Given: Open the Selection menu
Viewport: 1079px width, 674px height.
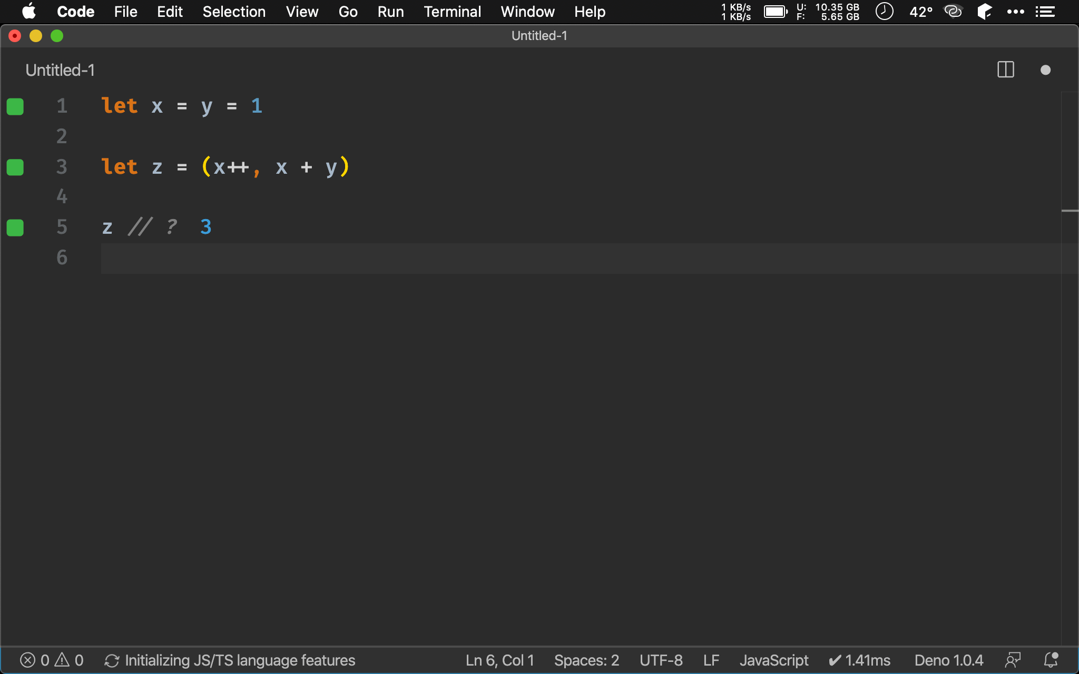Looking at the screenshot, I should (234, 11).
